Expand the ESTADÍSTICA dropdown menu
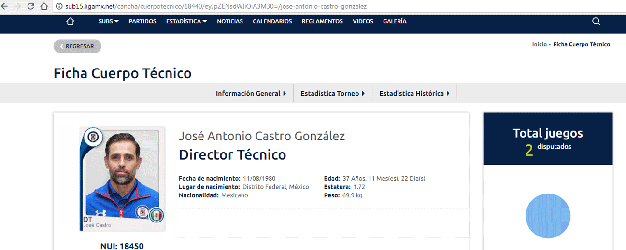 [186, 21]
